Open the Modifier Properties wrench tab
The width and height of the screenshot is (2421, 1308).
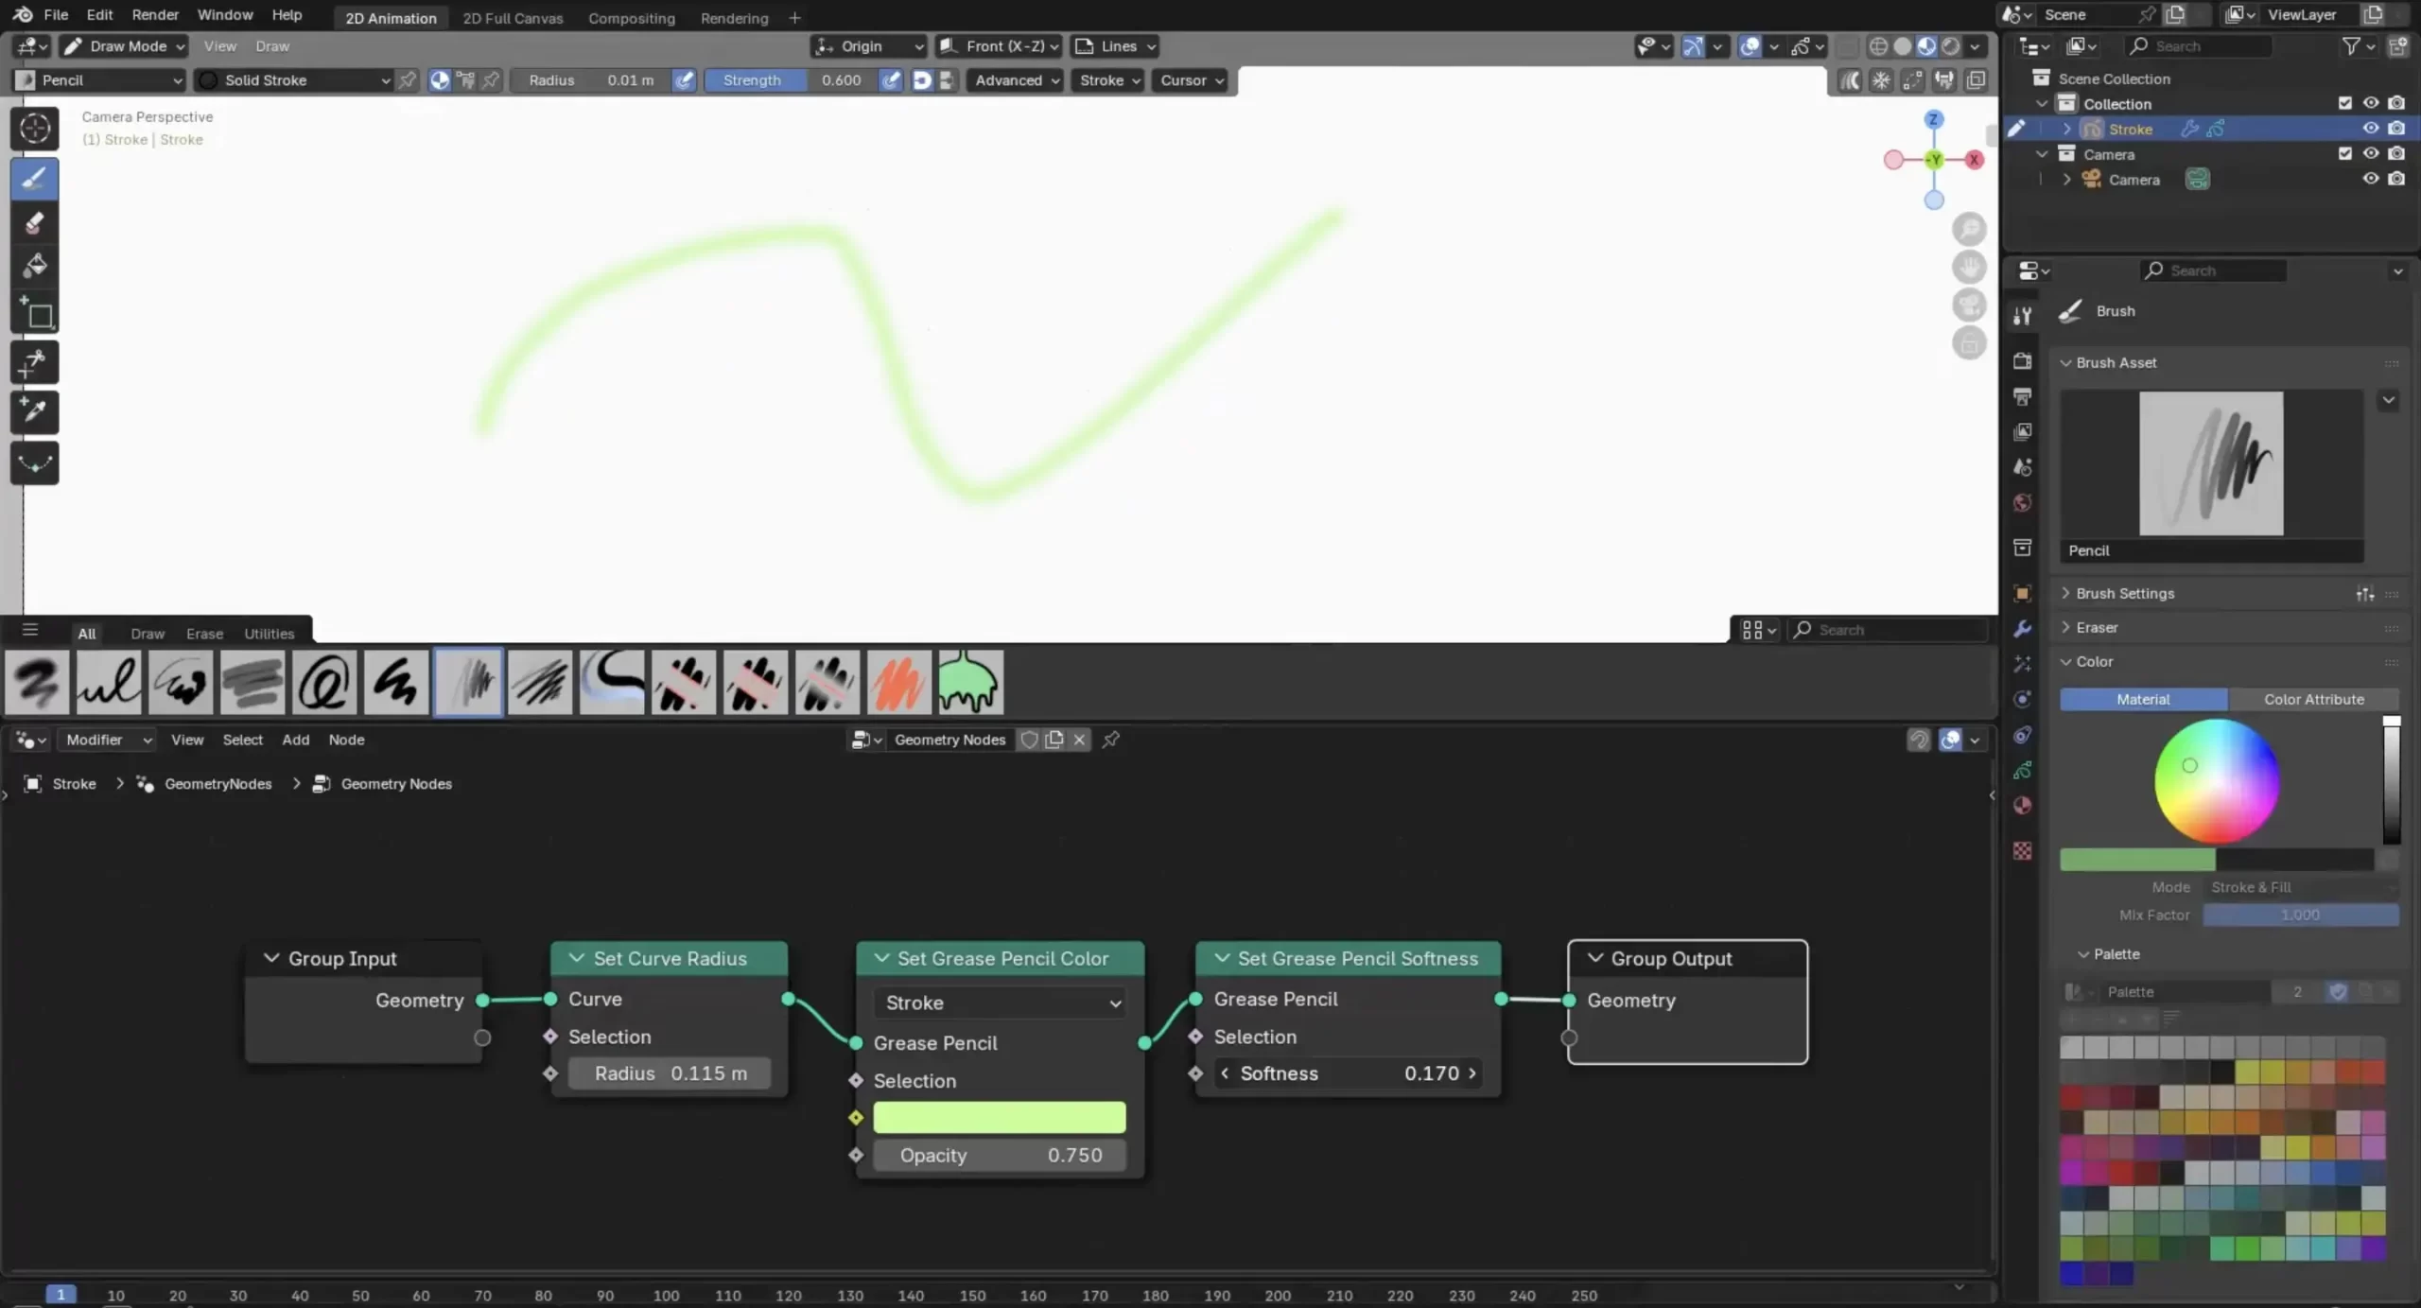coord(2022,627)
